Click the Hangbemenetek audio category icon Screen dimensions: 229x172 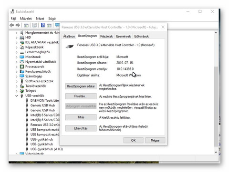[x=22, y=33]
